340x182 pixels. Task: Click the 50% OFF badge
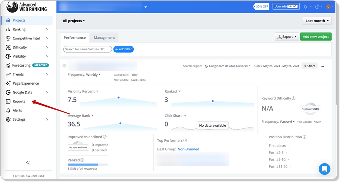coord(261,7)
